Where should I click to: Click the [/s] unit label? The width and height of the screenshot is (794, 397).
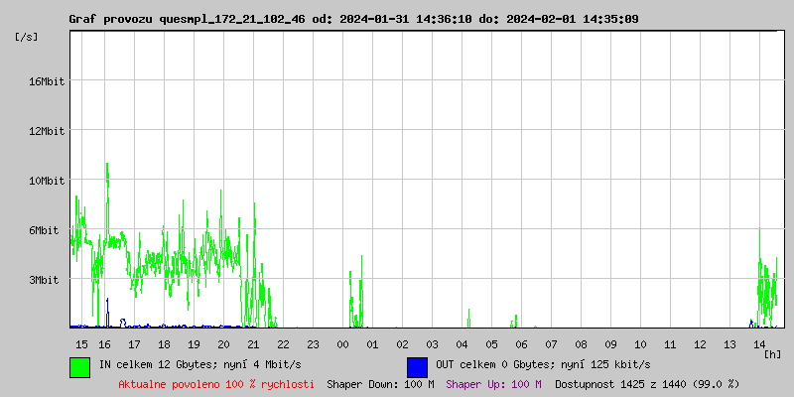27,37
